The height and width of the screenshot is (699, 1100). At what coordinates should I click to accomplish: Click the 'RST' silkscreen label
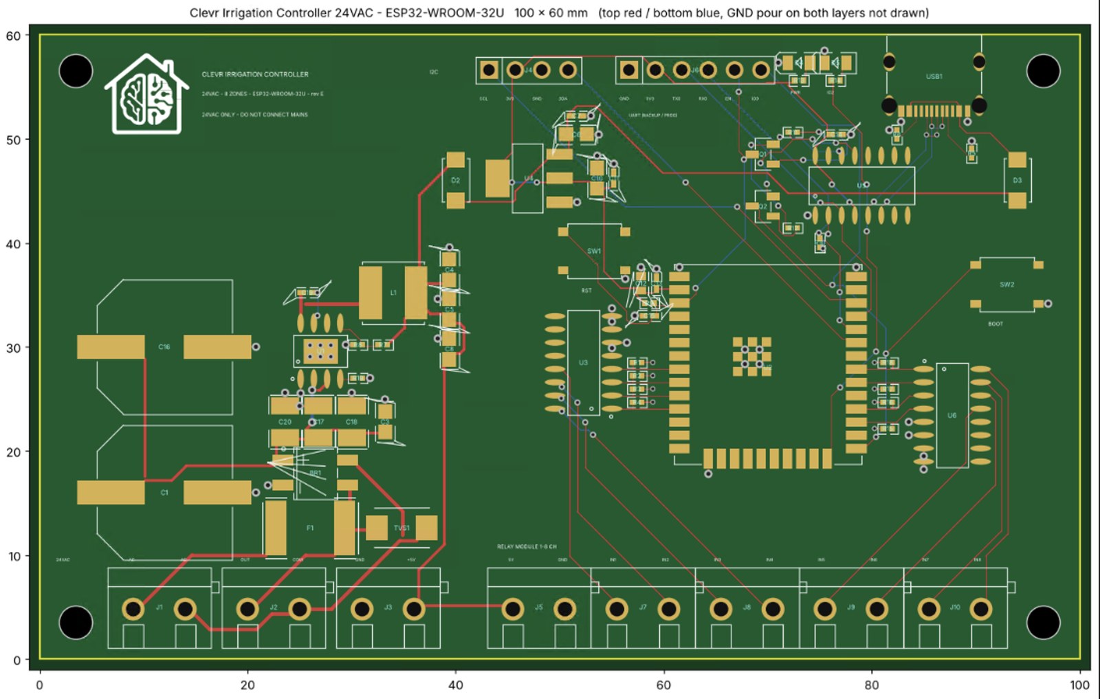pyautogui.click(x=586, y=291)
